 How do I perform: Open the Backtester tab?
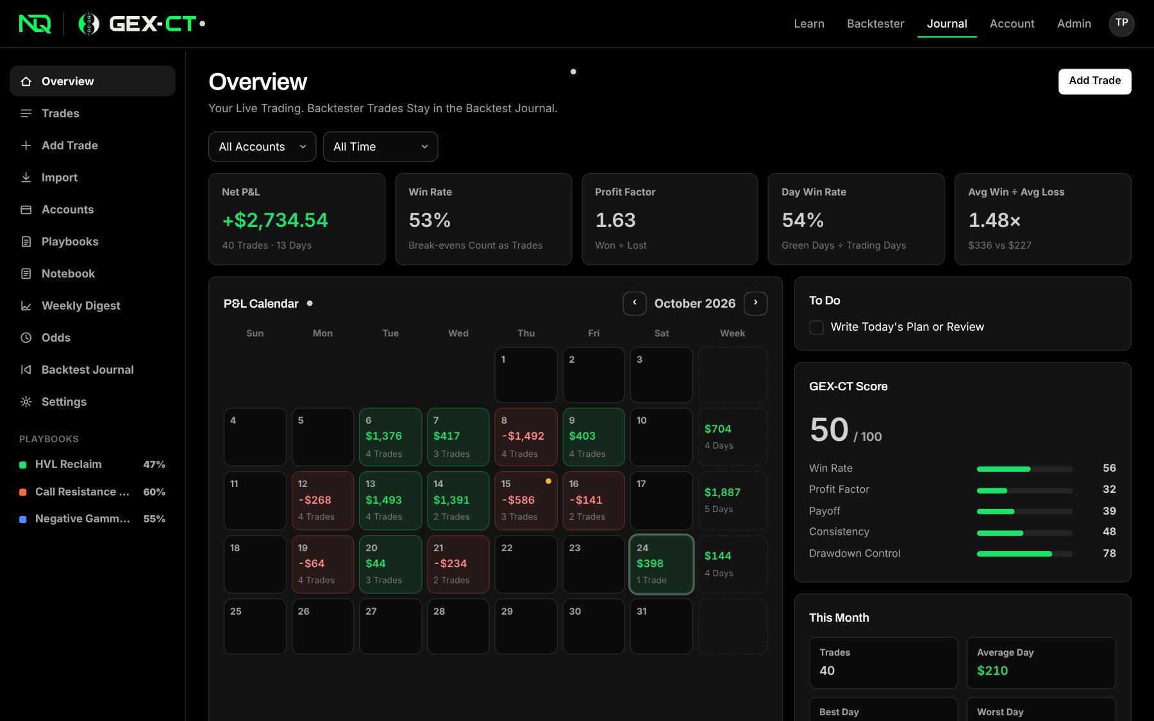coord(875,24)
